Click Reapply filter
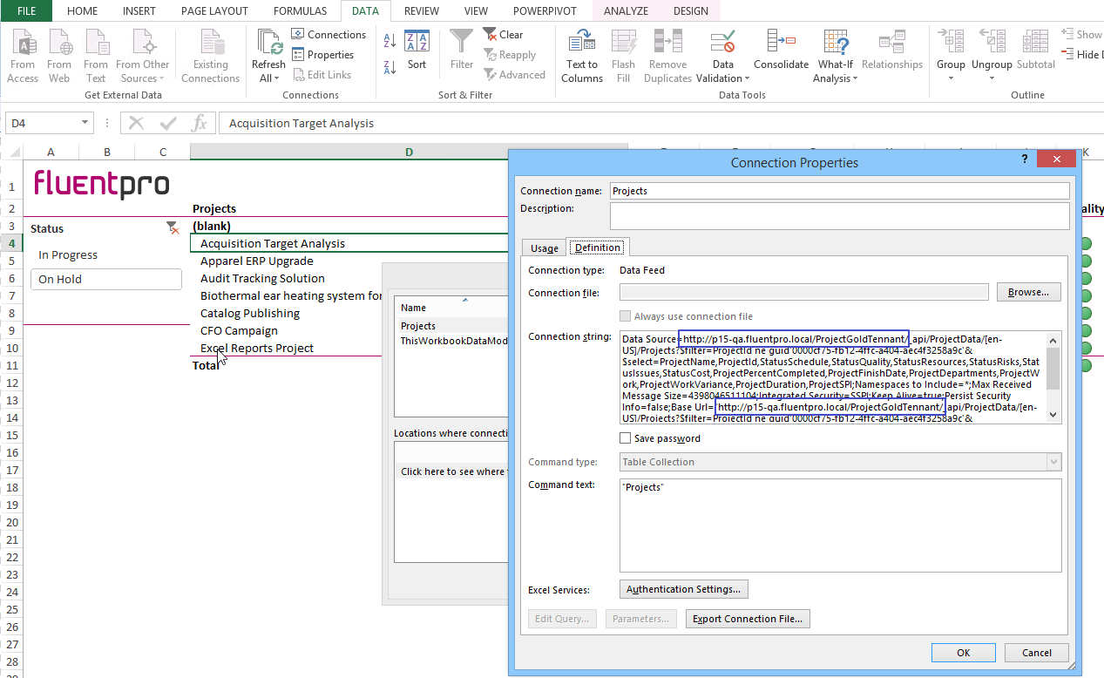Image resolution: width=1104 pixels, height=678 pixels. click(x=510, y=55)
